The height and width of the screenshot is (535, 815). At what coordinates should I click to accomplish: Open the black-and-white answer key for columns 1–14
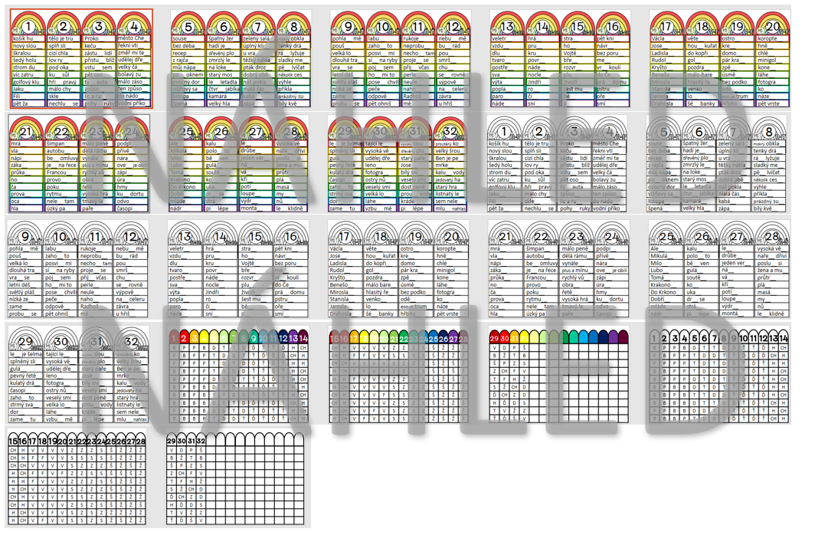coord(719,376)
